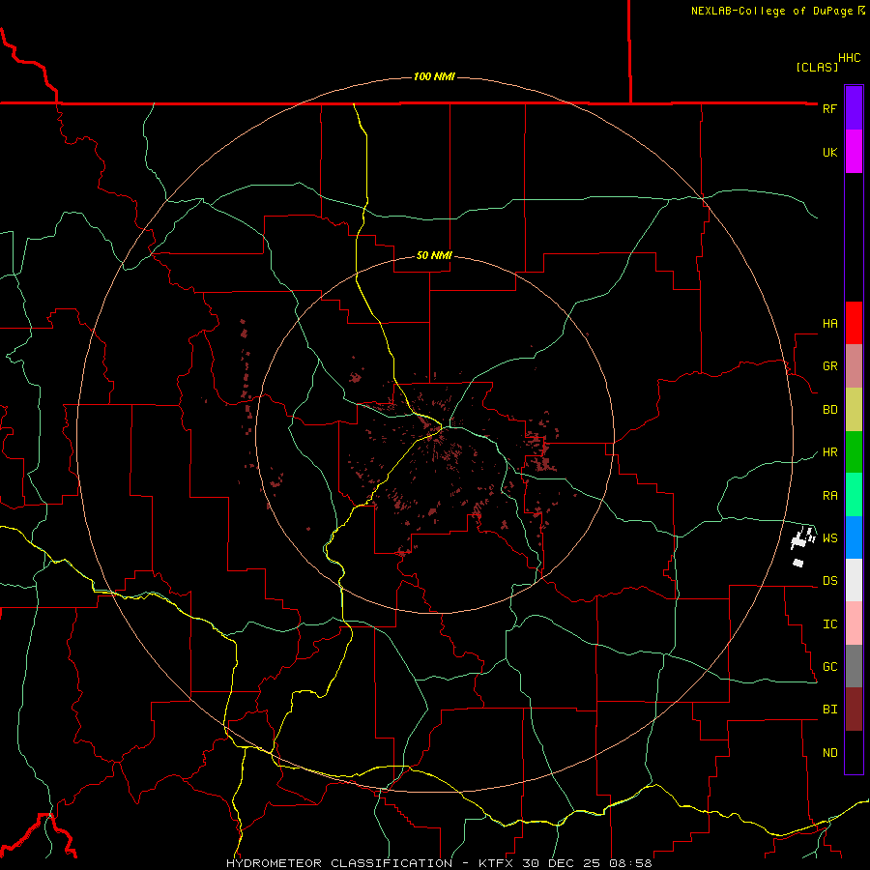Click the BD legend label

tap(829, 410)
